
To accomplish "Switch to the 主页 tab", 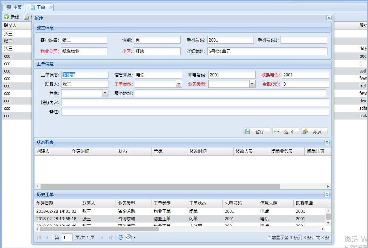I will pyautogui.click(x=14, y=7).
